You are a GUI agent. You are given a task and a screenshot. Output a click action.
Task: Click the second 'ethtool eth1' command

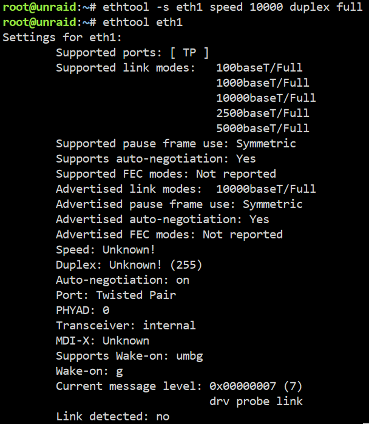(x=143, y=22)
